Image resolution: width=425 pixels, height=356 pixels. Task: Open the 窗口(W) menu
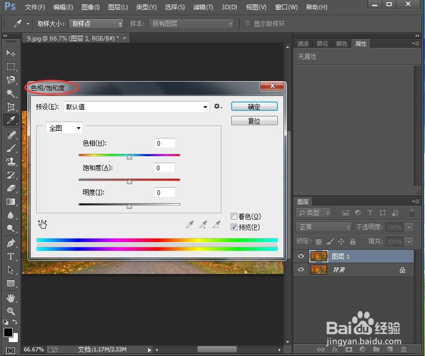(x=286, y=7)
